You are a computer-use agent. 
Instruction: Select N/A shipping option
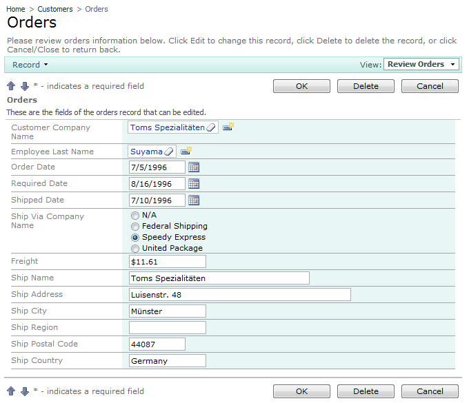tap(135, 216)
